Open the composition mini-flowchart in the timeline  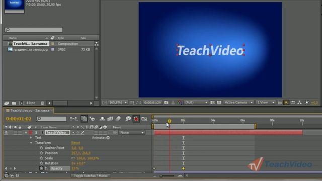coord(73,119)
